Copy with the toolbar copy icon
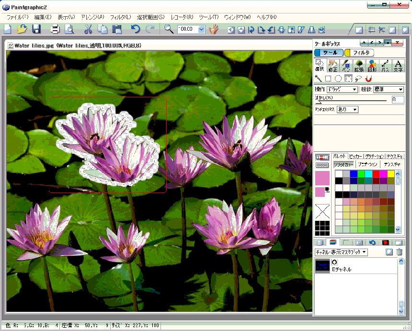 click(x=102, y=29)
